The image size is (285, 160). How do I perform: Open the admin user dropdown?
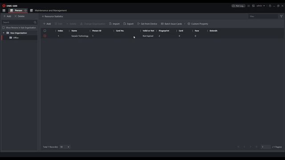pos(261,6)
